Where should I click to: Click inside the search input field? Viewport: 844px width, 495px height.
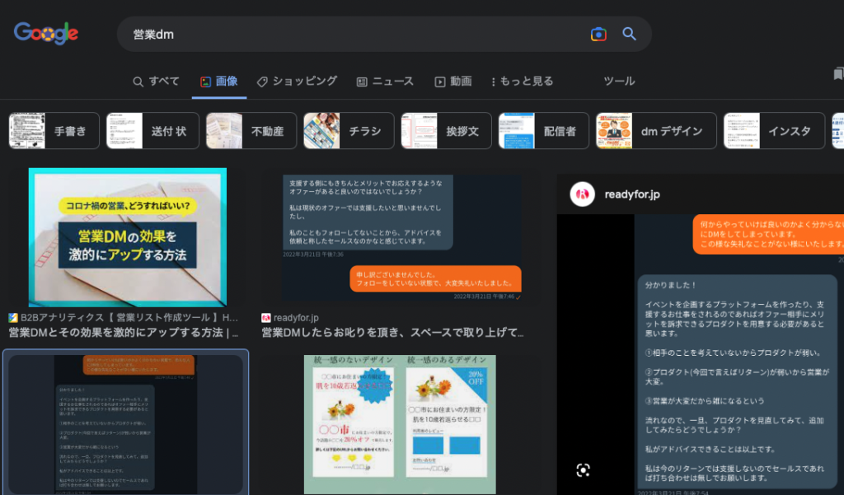330,33
